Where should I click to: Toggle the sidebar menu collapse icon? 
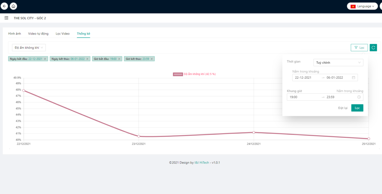point(6,18)
